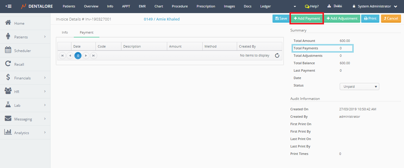Go to last page of payments
This screenshot has height=168, width=404.
pyautogui.click(x=93, y=56)
